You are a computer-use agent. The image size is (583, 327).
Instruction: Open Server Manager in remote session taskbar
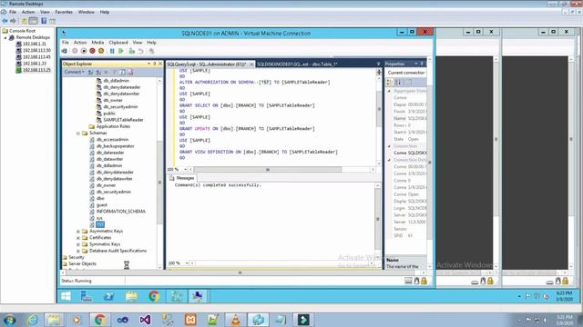point(87,296)
